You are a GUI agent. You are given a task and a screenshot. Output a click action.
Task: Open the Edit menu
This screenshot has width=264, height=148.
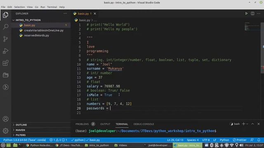coord(9,7)
